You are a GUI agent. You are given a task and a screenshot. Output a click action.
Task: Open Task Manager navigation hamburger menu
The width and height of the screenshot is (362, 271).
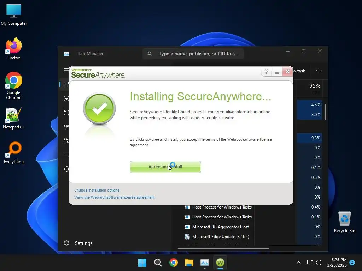point(66,70)
